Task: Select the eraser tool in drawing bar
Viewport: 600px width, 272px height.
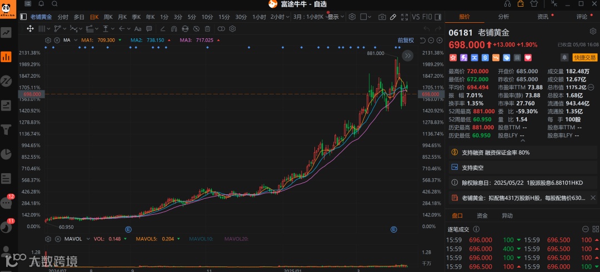Action: [163, 28]
